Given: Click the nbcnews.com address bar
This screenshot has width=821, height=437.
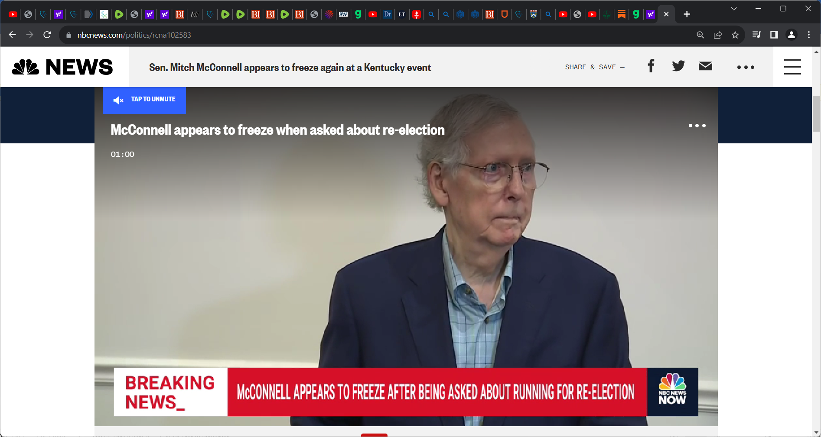Looking at the screenshot, I should 377,35.
